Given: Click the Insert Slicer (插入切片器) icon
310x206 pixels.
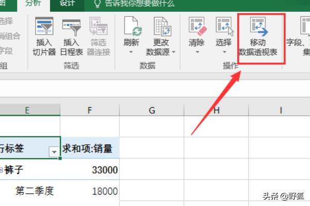Looking at the screenshot, I should click(x=44, y=26).
